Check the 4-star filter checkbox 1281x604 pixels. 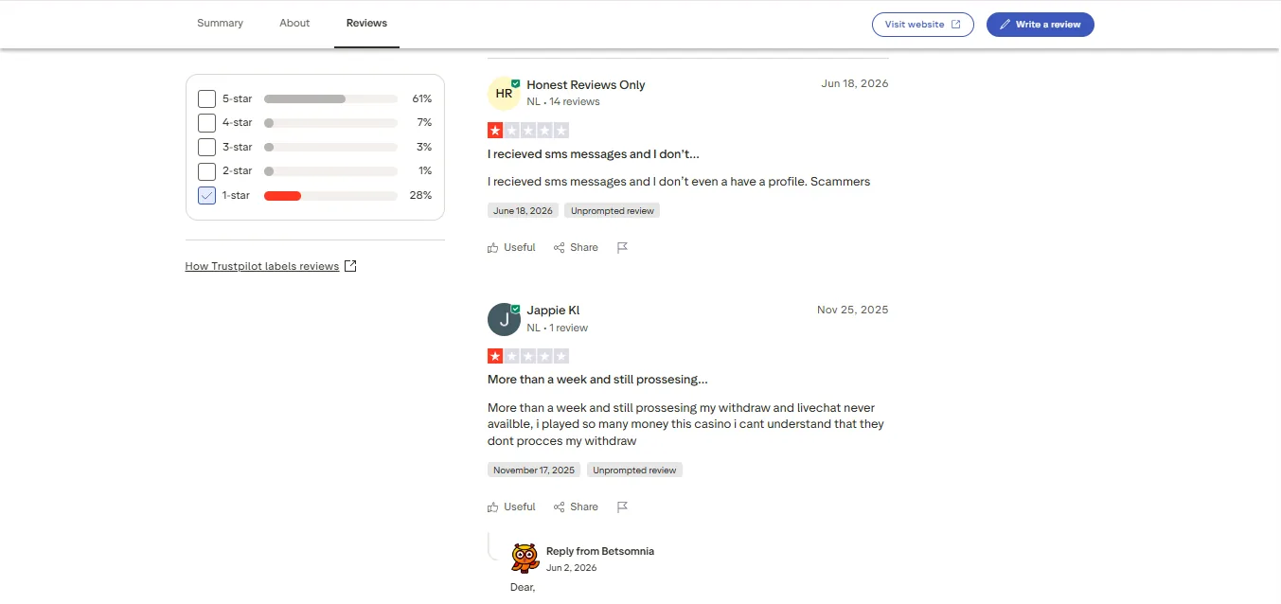coord(206,123)
